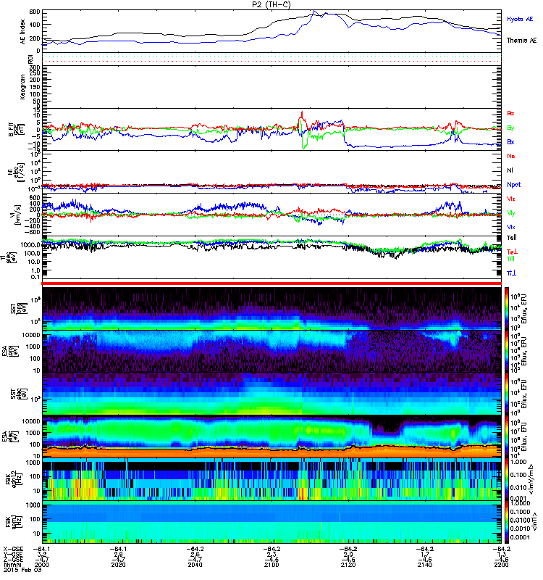Click the 2120 time tick label

pos(348,565)
